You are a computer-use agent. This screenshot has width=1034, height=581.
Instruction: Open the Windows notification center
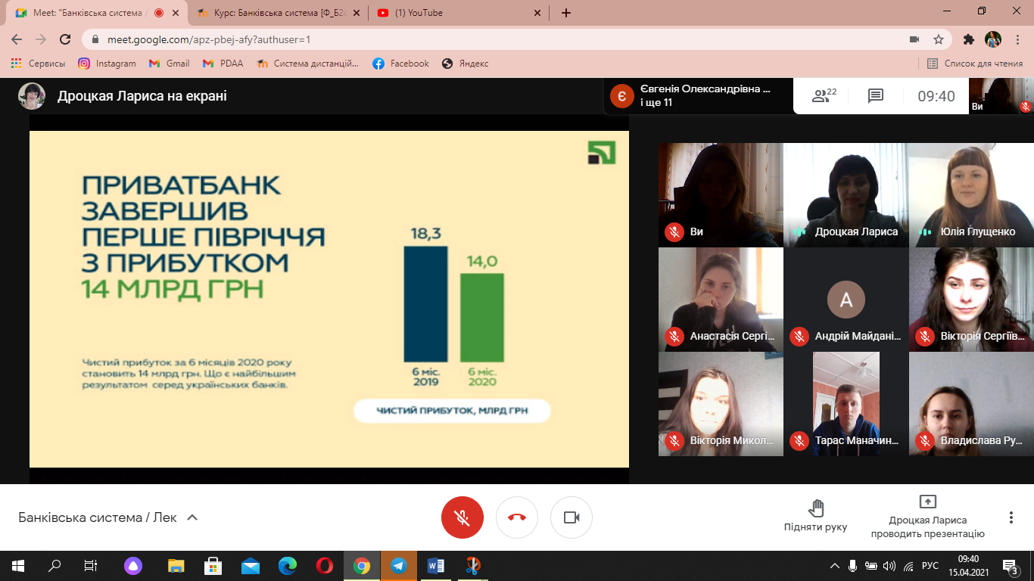(1011, 566)
